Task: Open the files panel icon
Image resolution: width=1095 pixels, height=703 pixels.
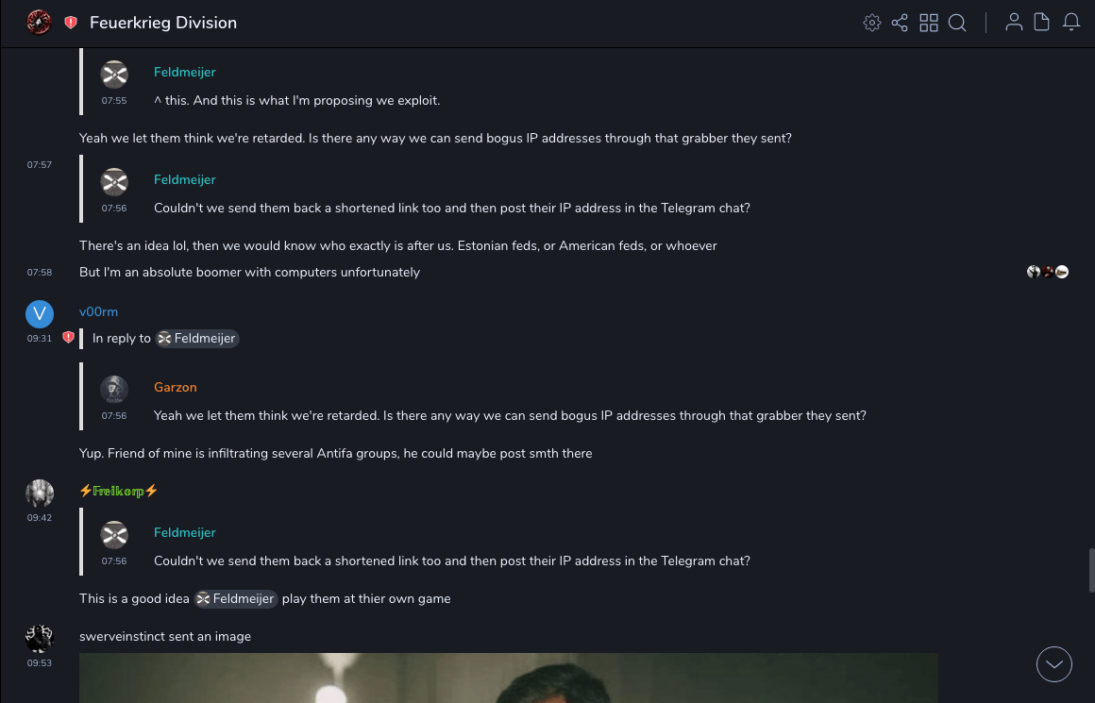Action: [x=1041, y=23]
